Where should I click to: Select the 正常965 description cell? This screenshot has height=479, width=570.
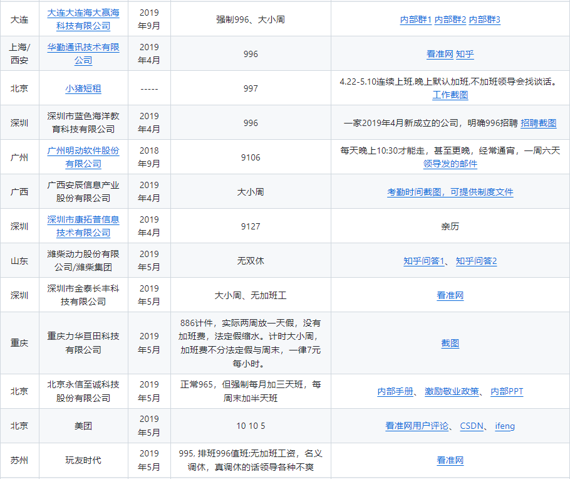(251, 391)
